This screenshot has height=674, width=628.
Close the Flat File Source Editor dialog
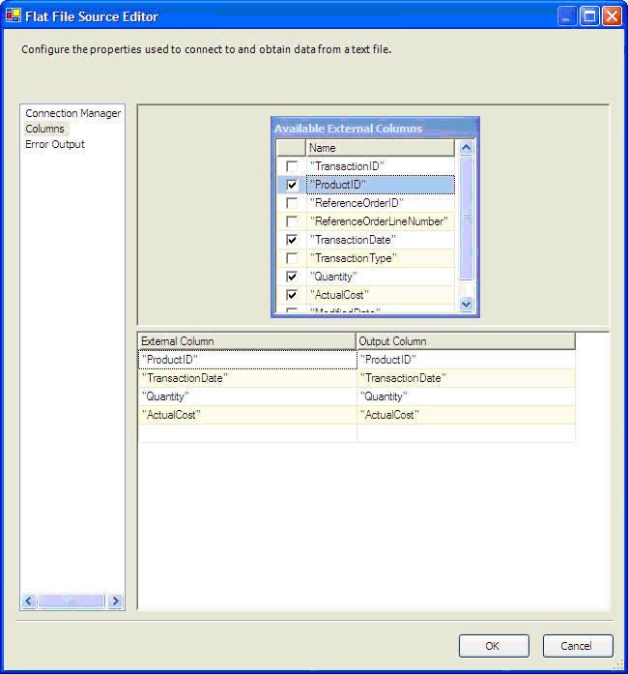point(612,16)
